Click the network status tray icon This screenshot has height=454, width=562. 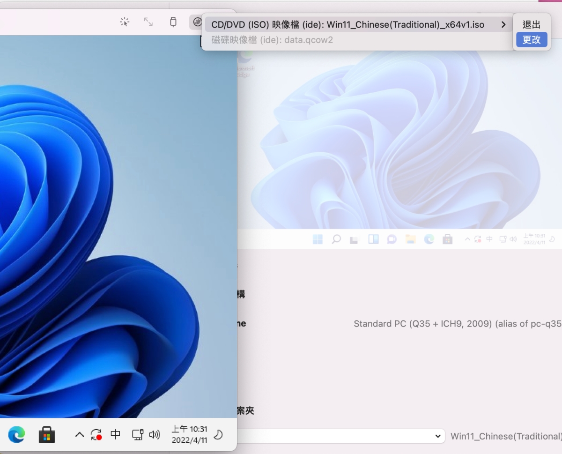click(x=137, y=435)
